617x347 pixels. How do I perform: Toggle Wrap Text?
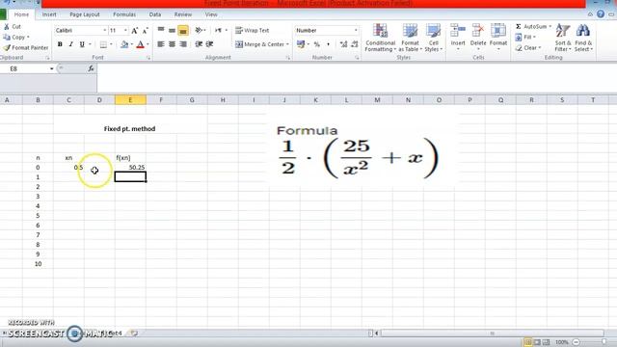253,30
